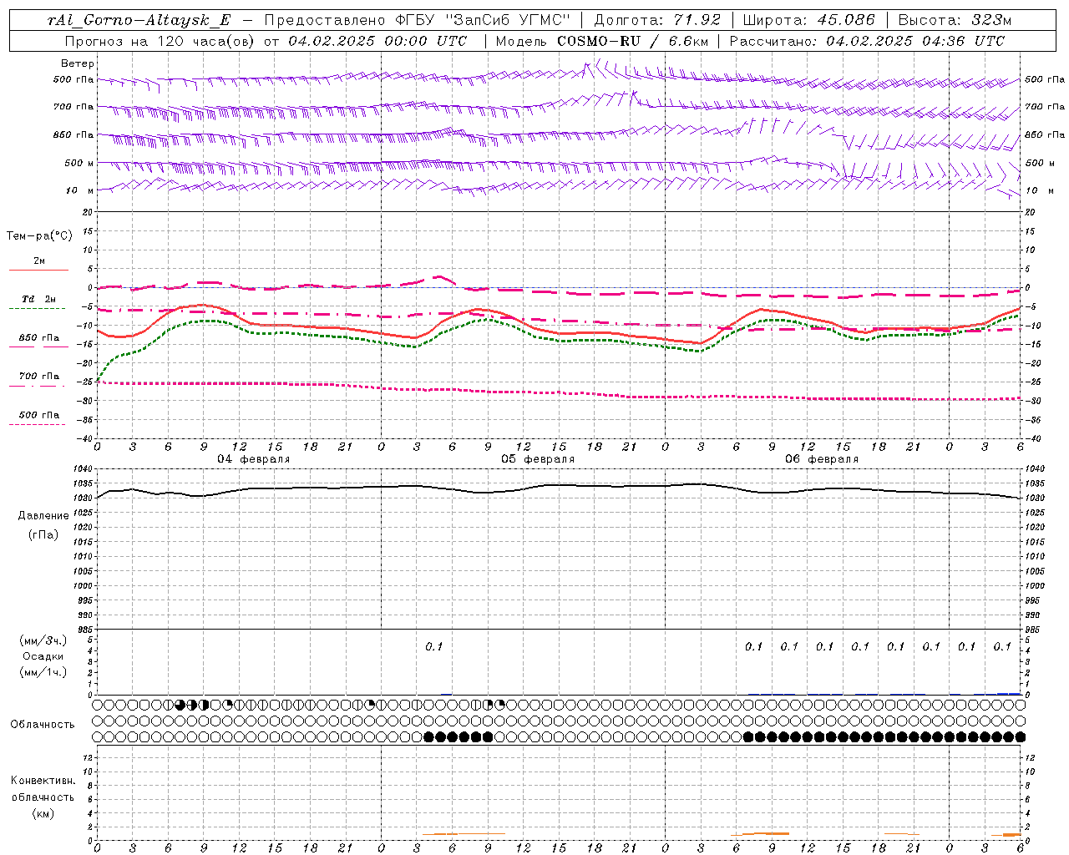Click the Ветер panel label
Viewport: 1069px width, 855px height.
77,63
